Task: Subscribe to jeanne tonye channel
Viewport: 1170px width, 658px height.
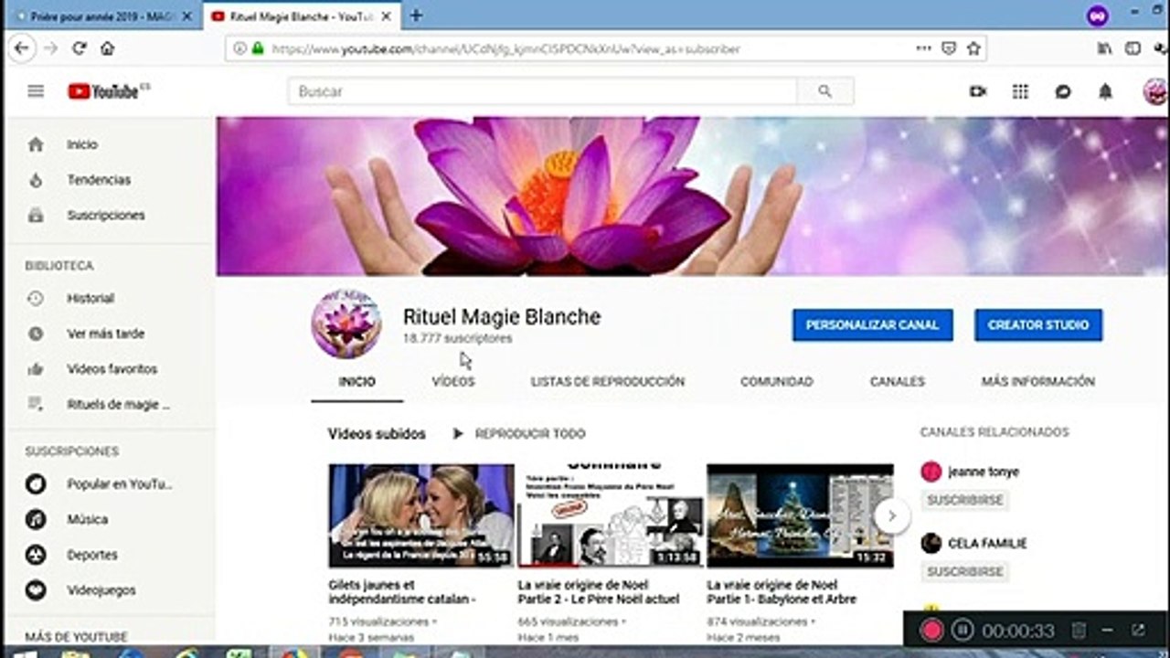Action: pos(964,501)
